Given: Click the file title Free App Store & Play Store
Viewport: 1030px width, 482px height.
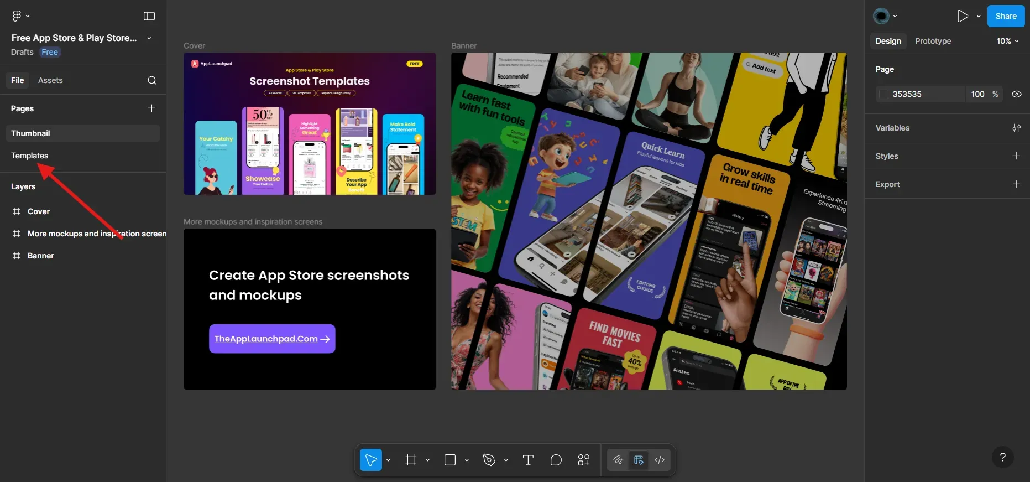Looking at the screenshot, I should click(x=74, y=38).
